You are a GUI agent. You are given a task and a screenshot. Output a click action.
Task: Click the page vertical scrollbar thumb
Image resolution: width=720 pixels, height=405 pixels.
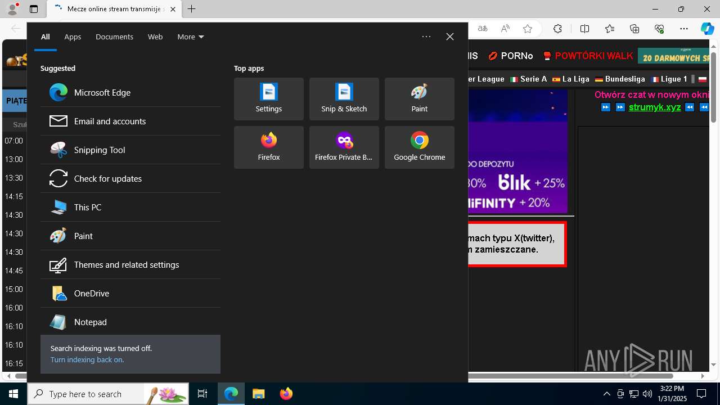pos(714,87)
